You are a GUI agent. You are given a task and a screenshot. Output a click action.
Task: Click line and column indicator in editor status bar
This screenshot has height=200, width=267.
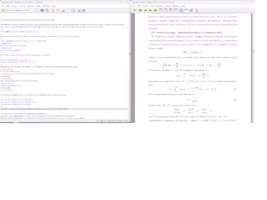click(x=117, y=121)
